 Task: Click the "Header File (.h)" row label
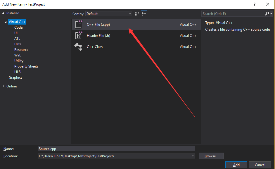click(98, 36)
